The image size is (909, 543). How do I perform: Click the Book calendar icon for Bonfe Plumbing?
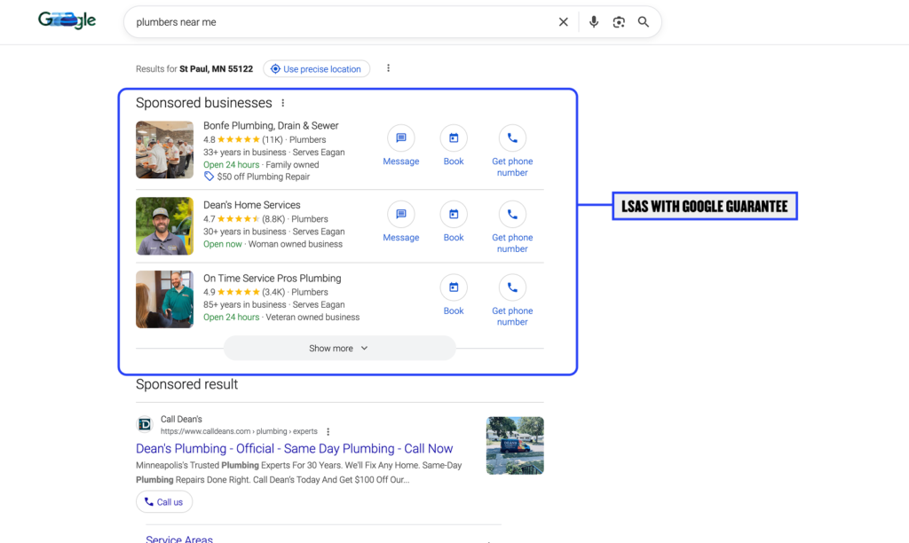454,138
